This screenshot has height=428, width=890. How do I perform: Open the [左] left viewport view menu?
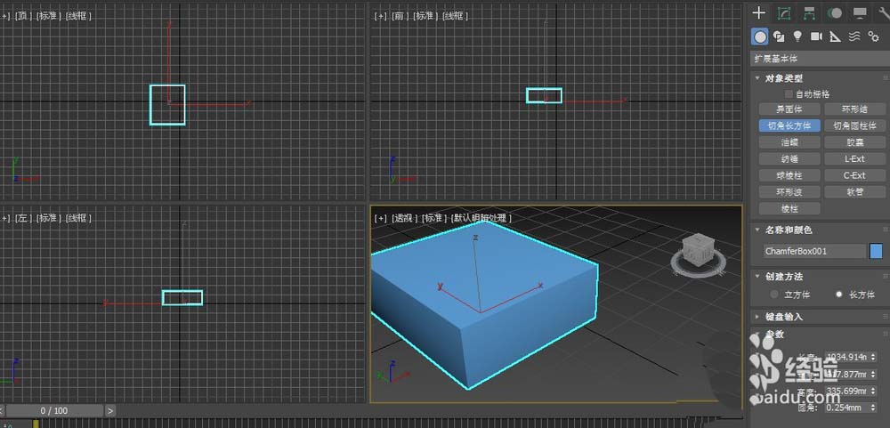[24, 218]
